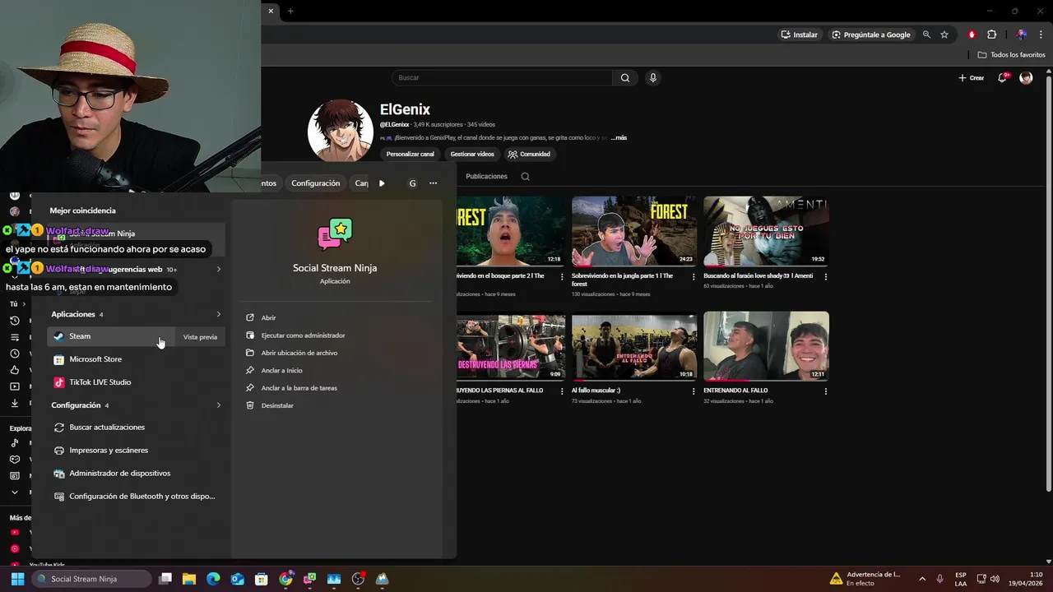
Task: Open Microsoft Edge from the taskbar
Action: (x=213, y=579)
